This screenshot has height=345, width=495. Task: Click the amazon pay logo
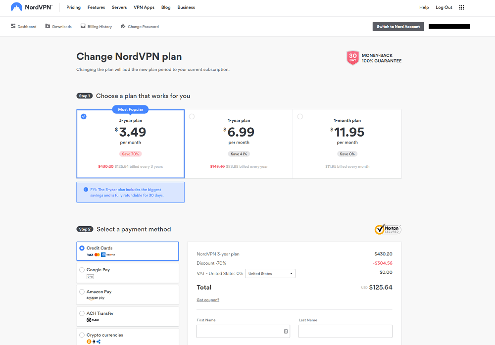pyautogui.click(x=96, y=298)
